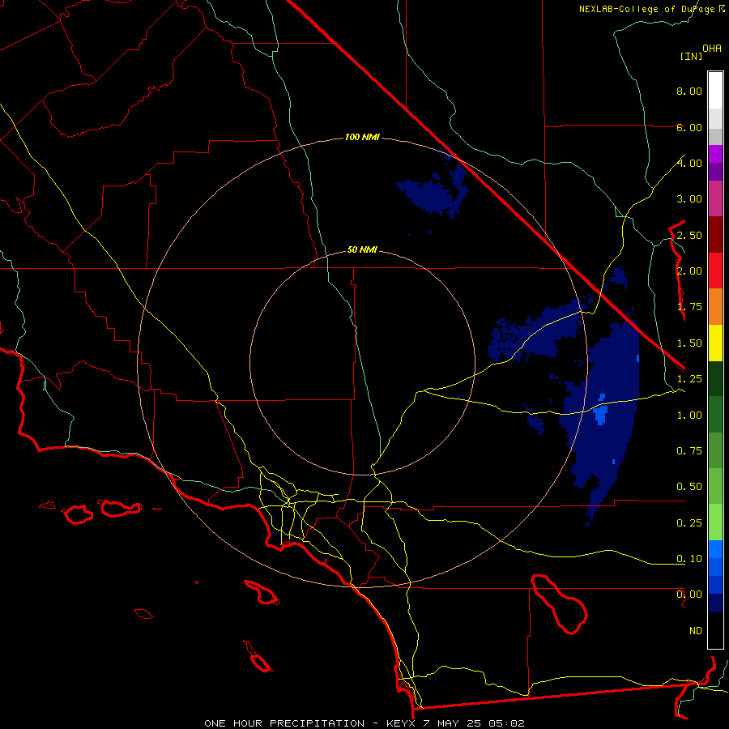Select the bright red swatch beside 2.00
729x729 pixels.
[715, 271]
